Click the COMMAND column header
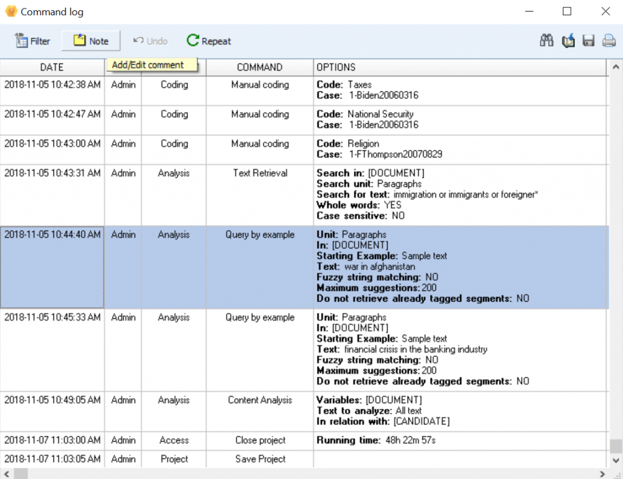The width and height of the screenshot is (623, 479). [259, 67]
